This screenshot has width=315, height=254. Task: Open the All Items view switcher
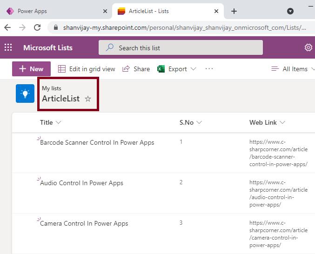[293, 69]
